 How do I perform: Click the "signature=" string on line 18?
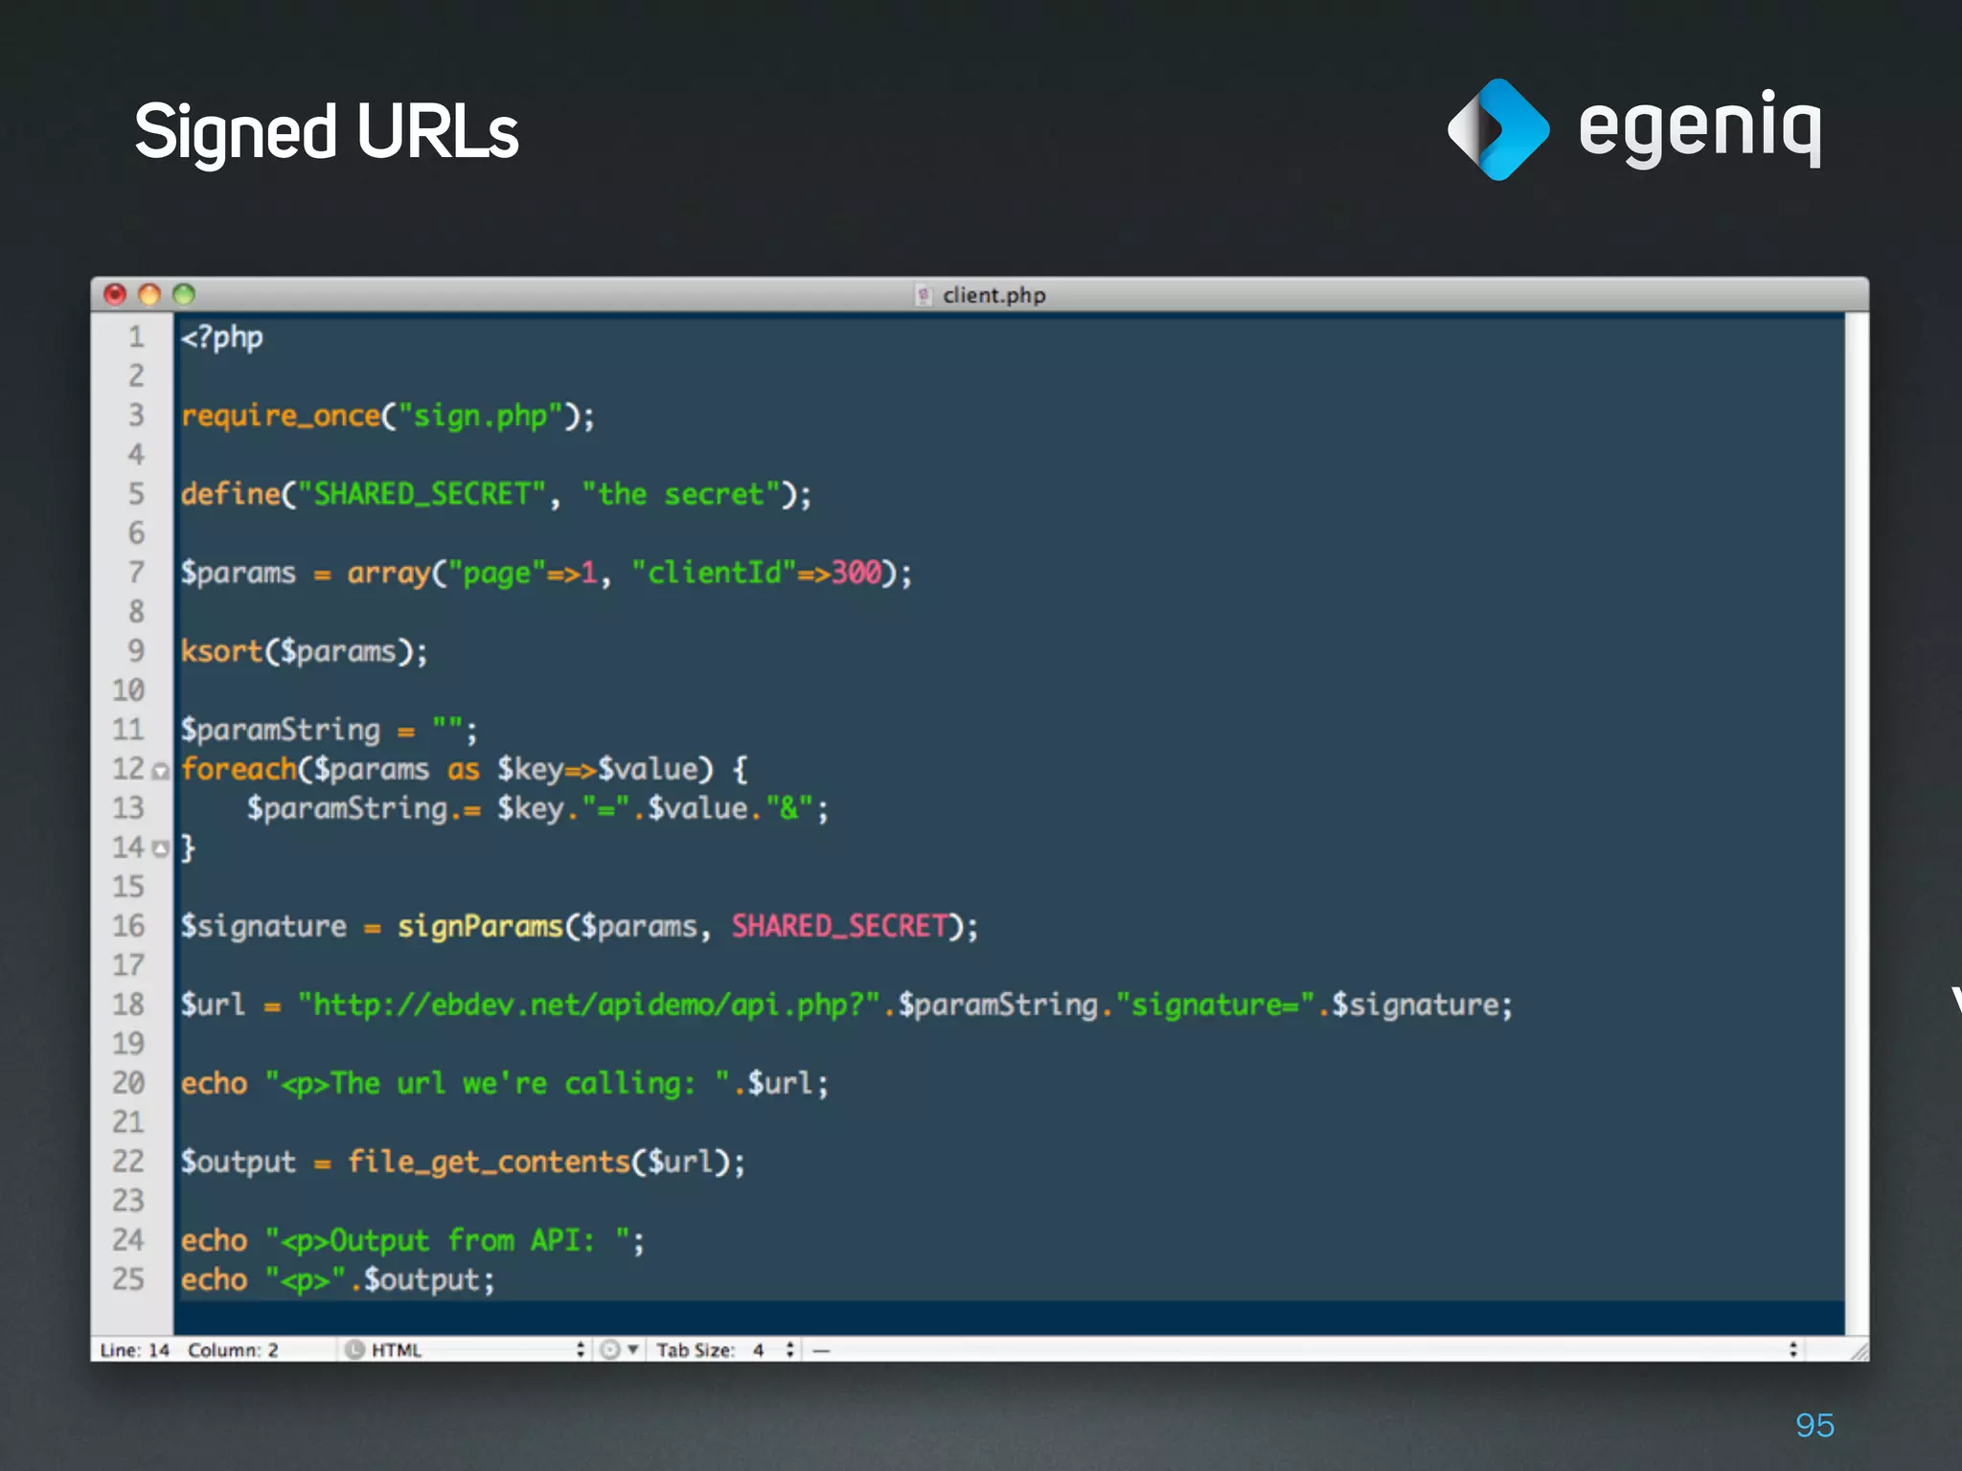pos(1216,1005)
